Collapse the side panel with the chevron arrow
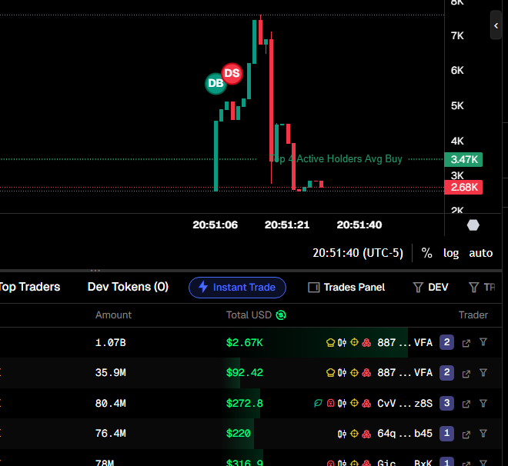Image resolution: width=508 pixels, height=466 pixels. point(496,25)
